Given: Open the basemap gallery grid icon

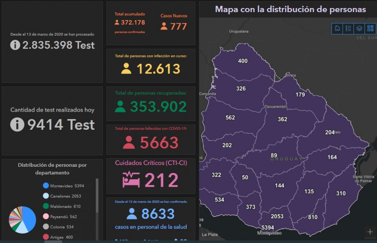Looking at the screenshot, I should coord(370,29).
